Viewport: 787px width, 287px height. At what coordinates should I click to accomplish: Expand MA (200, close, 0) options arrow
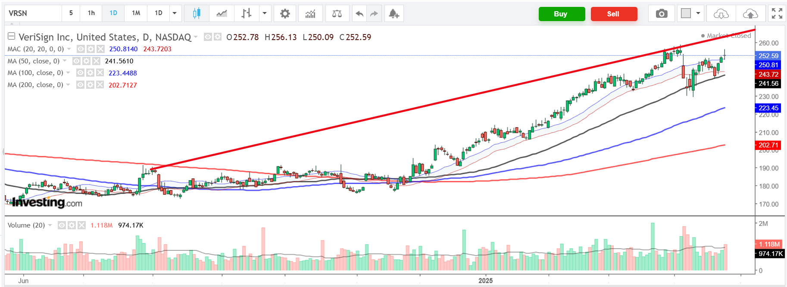(x=68, y=85)
